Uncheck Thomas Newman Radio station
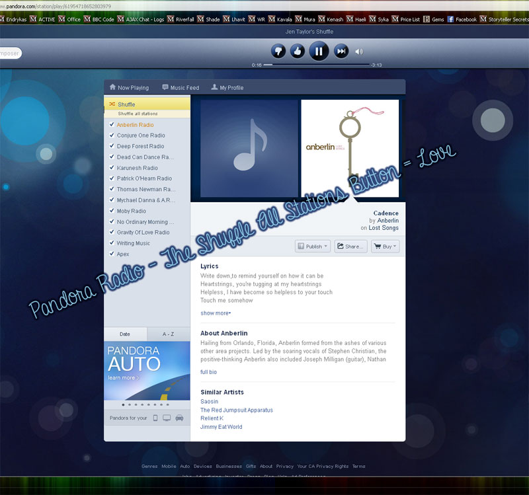 (x=112, y=189)
